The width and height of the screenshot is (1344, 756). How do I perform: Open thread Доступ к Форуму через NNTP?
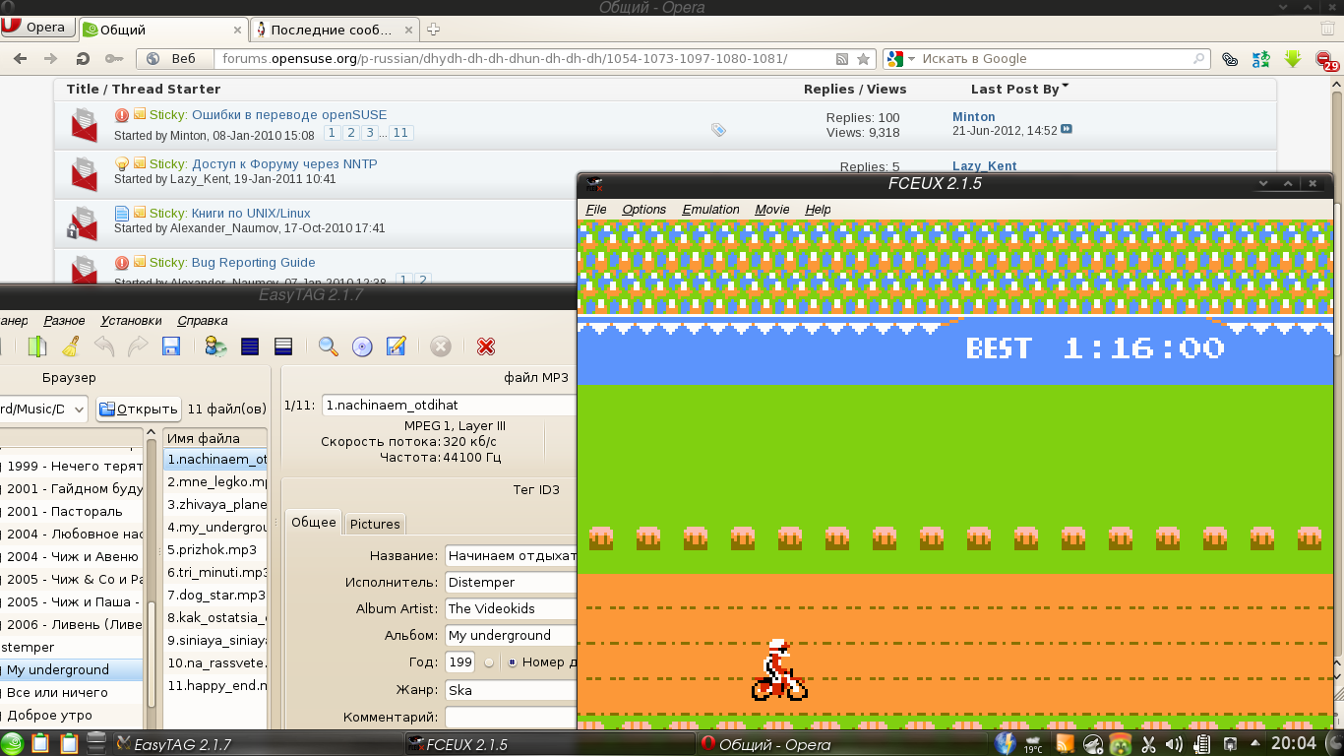click(x=284, y=163)
